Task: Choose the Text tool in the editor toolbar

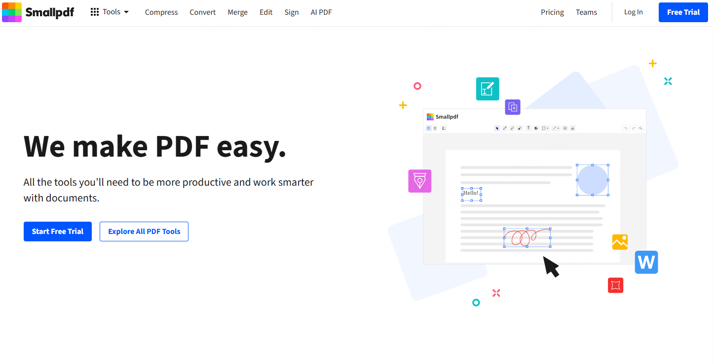Action: [x=528, y=128]
